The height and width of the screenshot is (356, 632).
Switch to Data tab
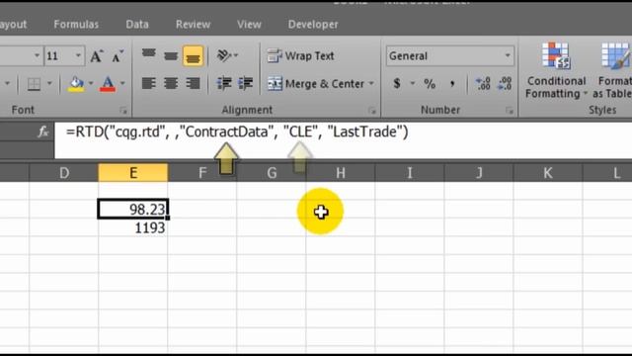[137, 24]
